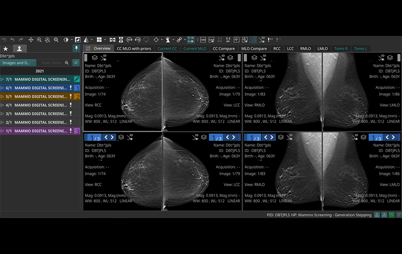Toggle the highlighted 3D tomo tool
The image size is (402, 254).
point(253,40)
